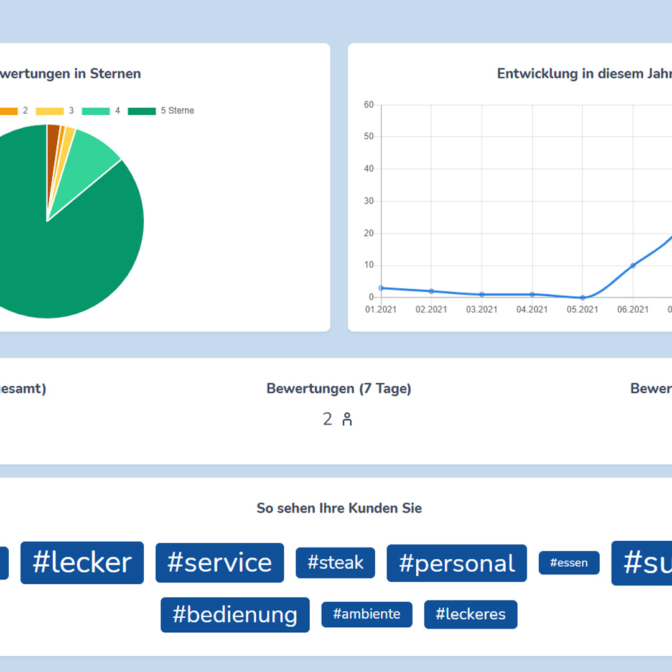Click the '5 Sterne' legend label
The height and width of the screenshot is (672, 672).
click(x=177, y=111)
